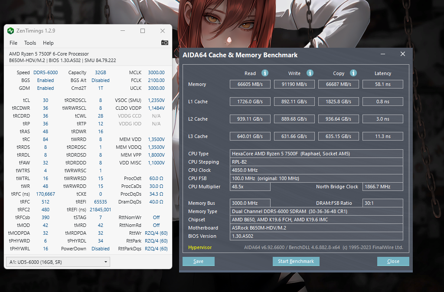Click the ZenTimings screenshot camera icon
This screenshot has width=444, height=292.
click(x=164, y=43)
